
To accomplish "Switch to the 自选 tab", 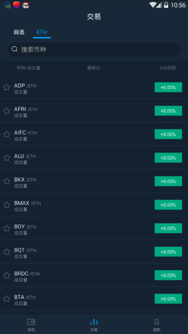I will (x=19, y=32).
